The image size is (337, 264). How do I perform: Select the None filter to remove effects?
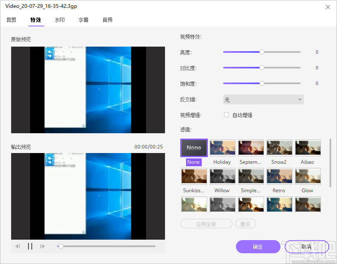193,148
